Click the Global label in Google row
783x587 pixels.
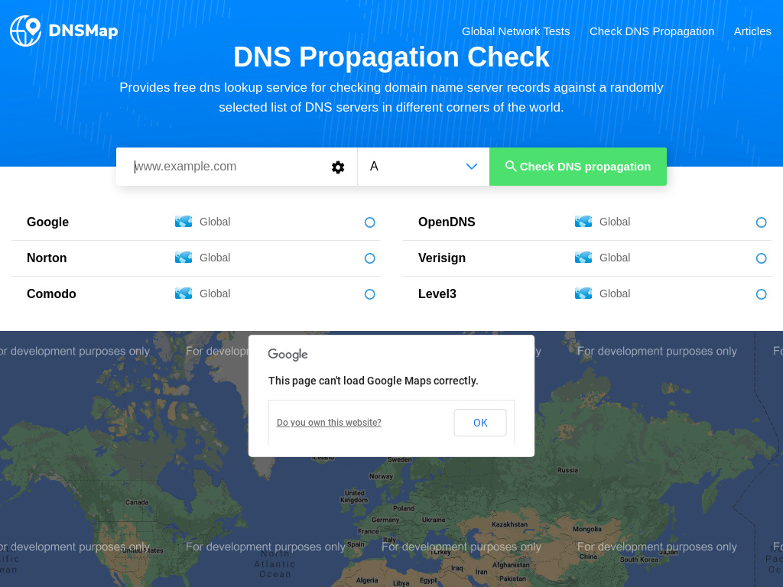215,222
